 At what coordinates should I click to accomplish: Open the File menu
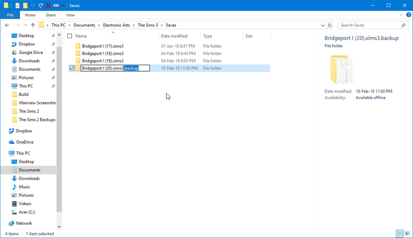pyautogui.click(x=10, y=15)
